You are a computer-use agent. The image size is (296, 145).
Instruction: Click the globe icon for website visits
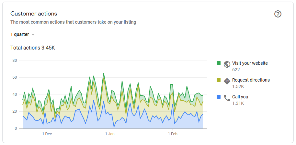point(227,64)
